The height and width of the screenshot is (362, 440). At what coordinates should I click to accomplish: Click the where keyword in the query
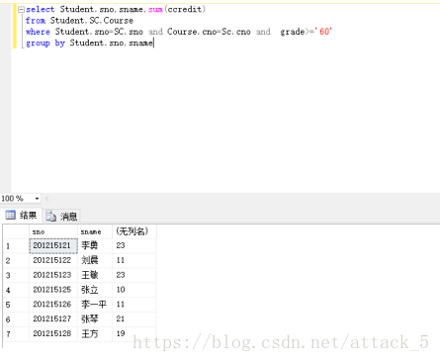(38, 32)
